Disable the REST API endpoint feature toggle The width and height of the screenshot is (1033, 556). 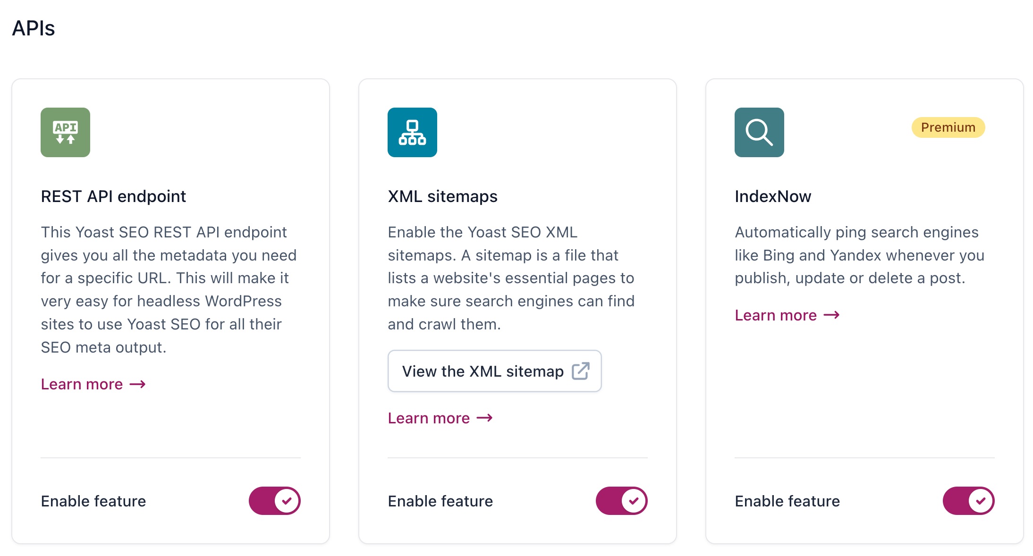point(274,501)
